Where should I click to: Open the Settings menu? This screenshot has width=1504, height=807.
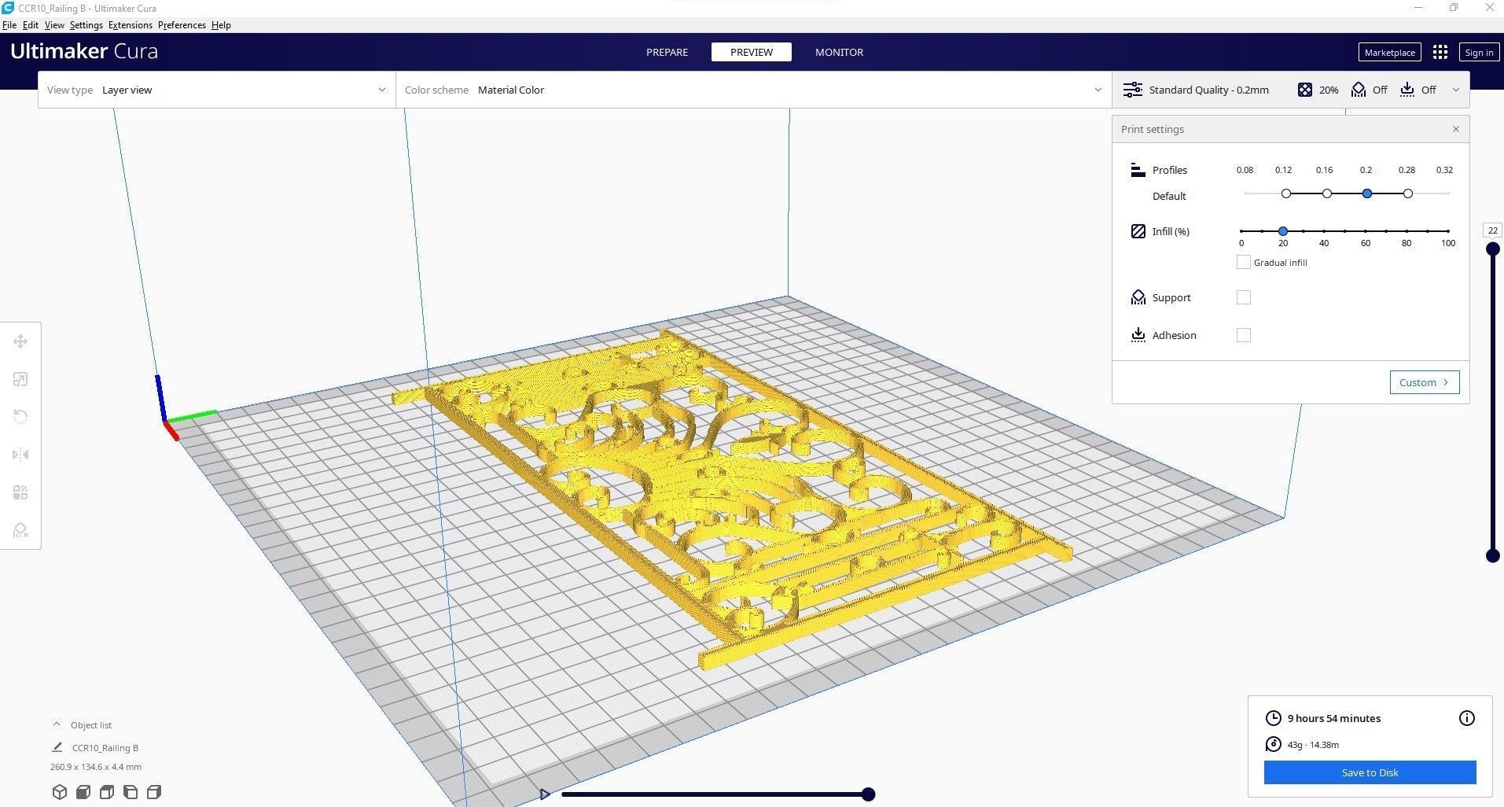click(86, 25)
